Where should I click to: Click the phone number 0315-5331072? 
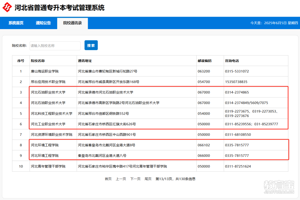pos(237,71)
